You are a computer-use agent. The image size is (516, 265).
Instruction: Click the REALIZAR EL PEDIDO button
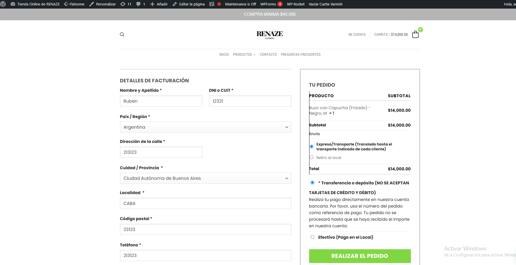pyautogui.click(x=360, y=256)
